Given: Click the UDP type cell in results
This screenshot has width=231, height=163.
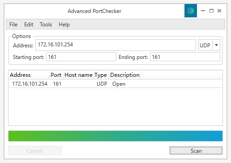Looking at the screenshot, I should (x=102, y=84).
